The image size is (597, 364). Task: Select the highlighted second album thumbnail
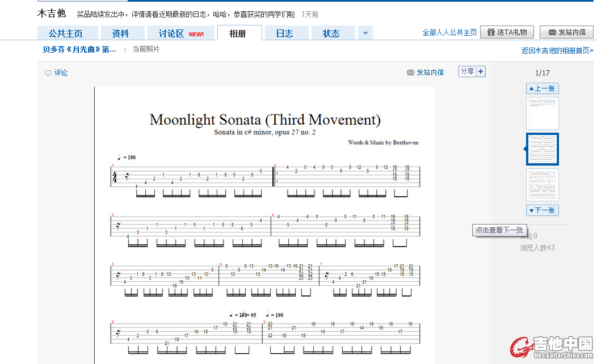[x=542, y=149]
